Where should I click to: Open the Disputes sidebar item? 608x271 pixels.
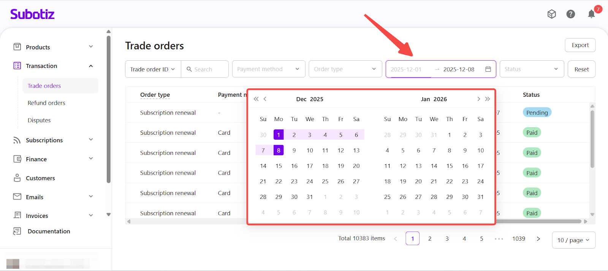[39, 120]
